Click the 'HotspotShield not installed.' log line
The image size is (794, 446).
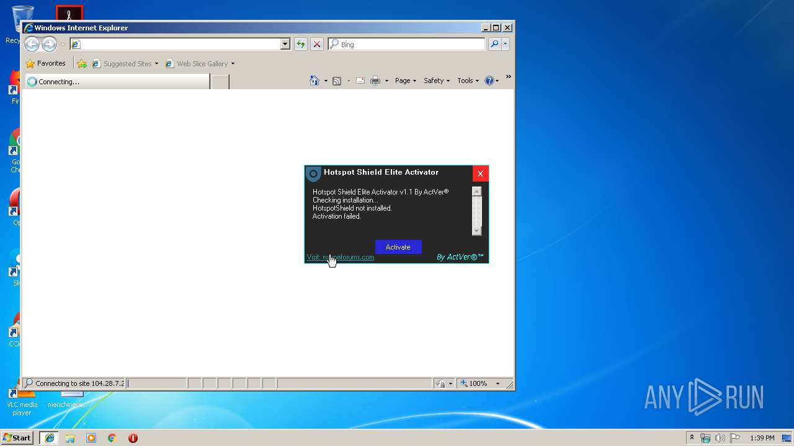(352, 208)
